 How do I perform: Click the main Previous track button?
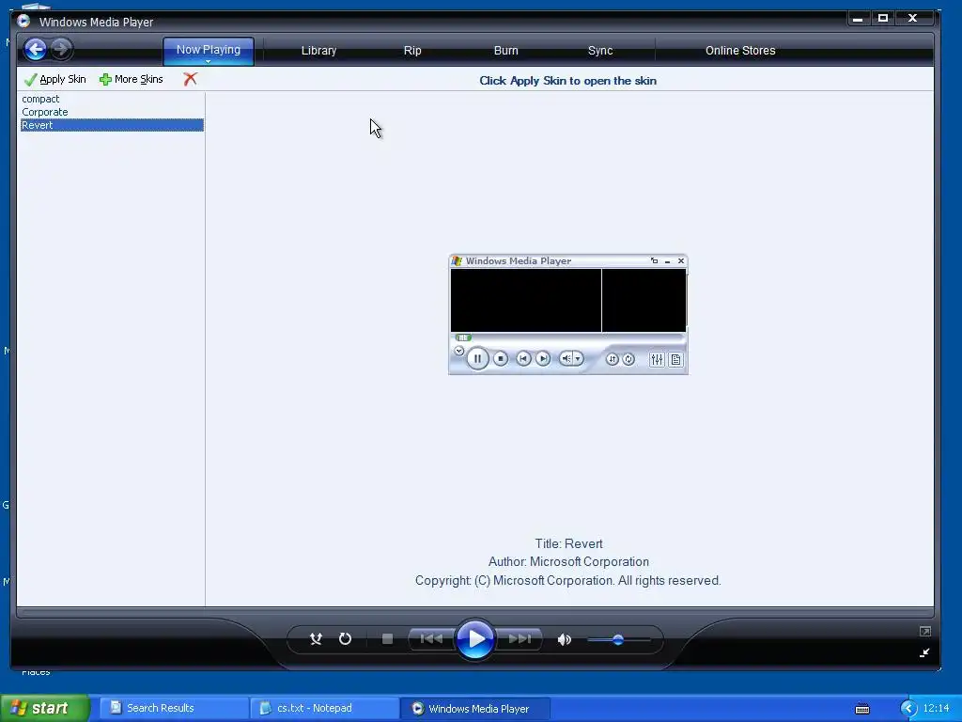(431, 639)
